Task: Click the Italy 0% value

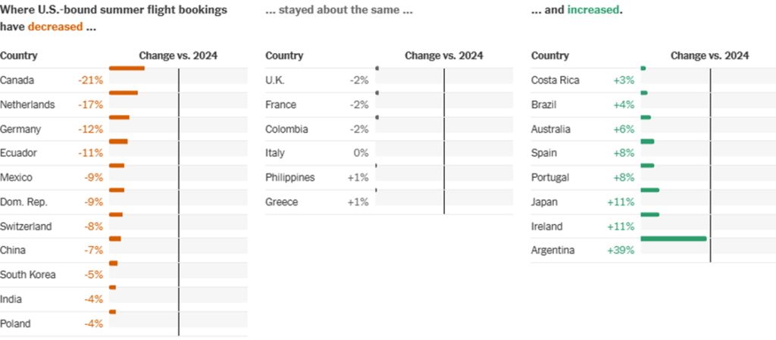Action: [361, 153]
